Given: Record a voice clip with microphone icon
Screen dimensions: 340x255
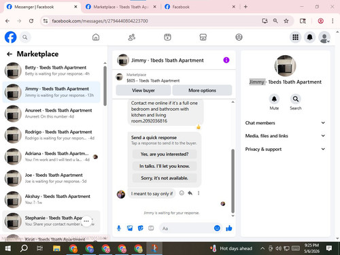Looking at the screenshot, I should [119, 228].
